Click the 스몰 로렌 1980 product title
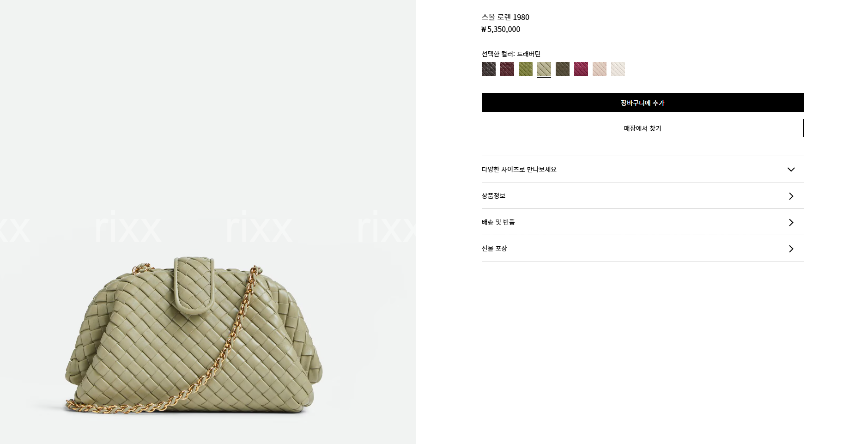This screenshot has width=849, height=444. pyautogui.click(x=505, y=17)
